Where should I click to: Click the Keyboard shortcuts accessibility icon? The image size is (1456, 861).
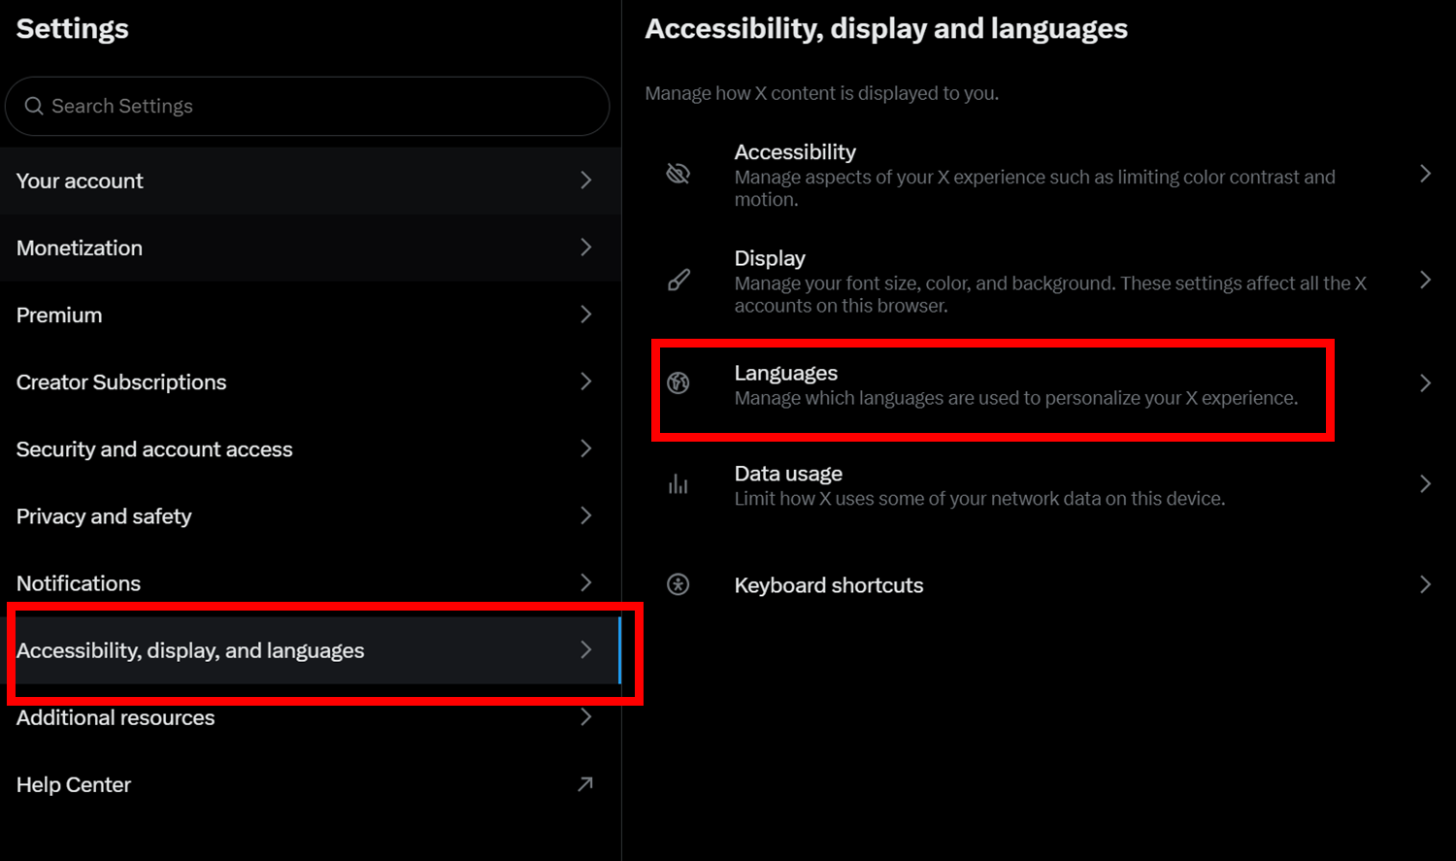(x=678, y=584)
